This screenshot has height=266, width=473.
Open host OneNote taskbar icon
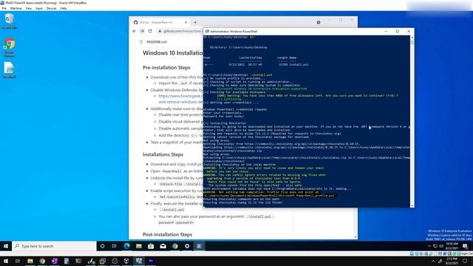(x=54, y=261)
